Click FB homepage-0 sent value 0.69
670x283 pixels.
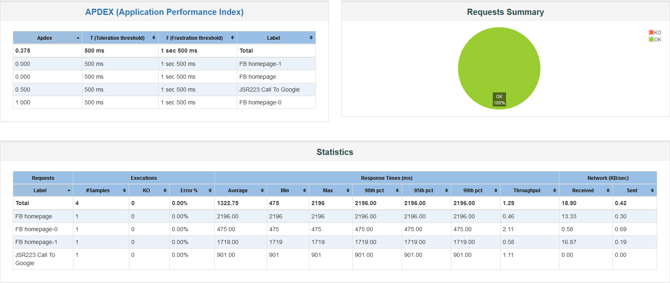pos(621,229)
